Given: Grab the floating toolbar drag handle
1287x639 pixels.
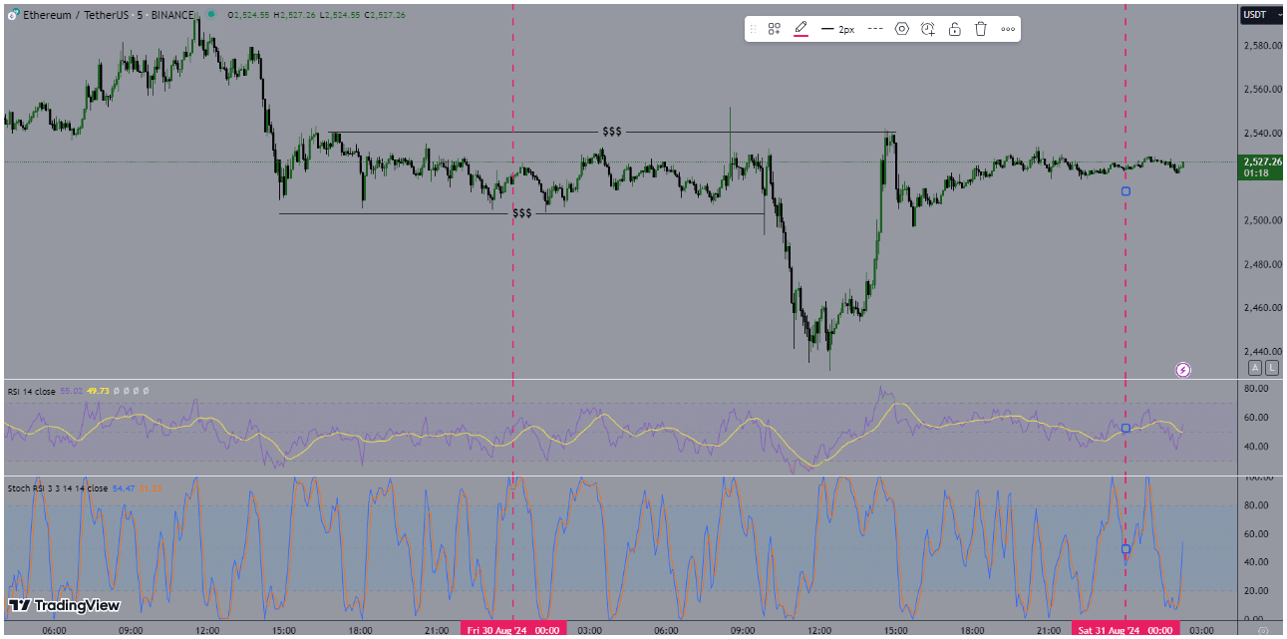Looking at the screenshot, I should [753, 29].
